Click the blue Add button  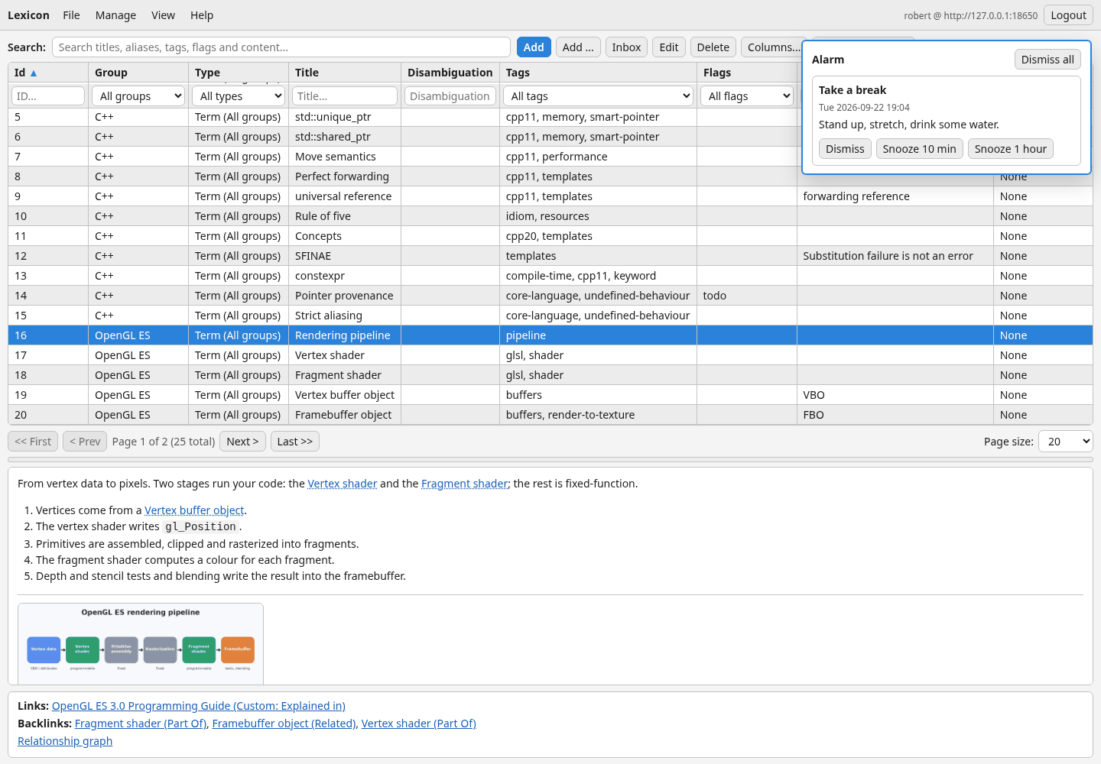click(534, 47)
